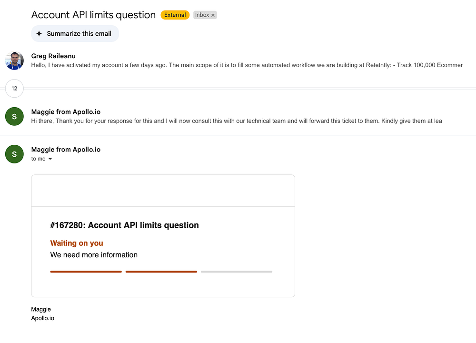The height and width of the screenshot is (343, 476).
Task: Click the Greg Raileanu sender name
Action: pyautogui.click(x=53, y=56)
